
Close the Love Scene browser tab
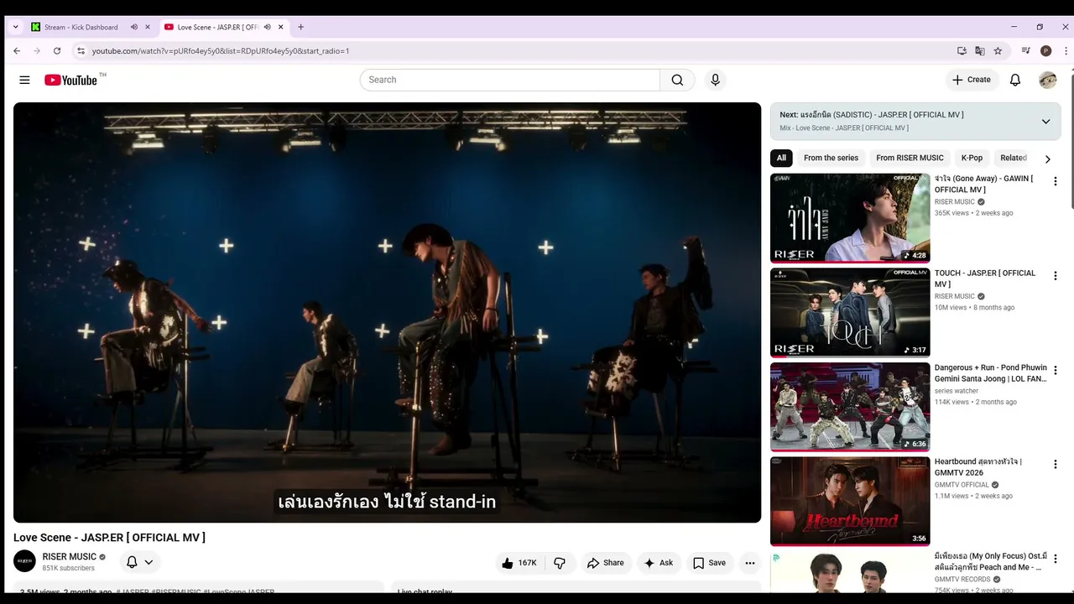pyautogui.click(x=281, y=27)
